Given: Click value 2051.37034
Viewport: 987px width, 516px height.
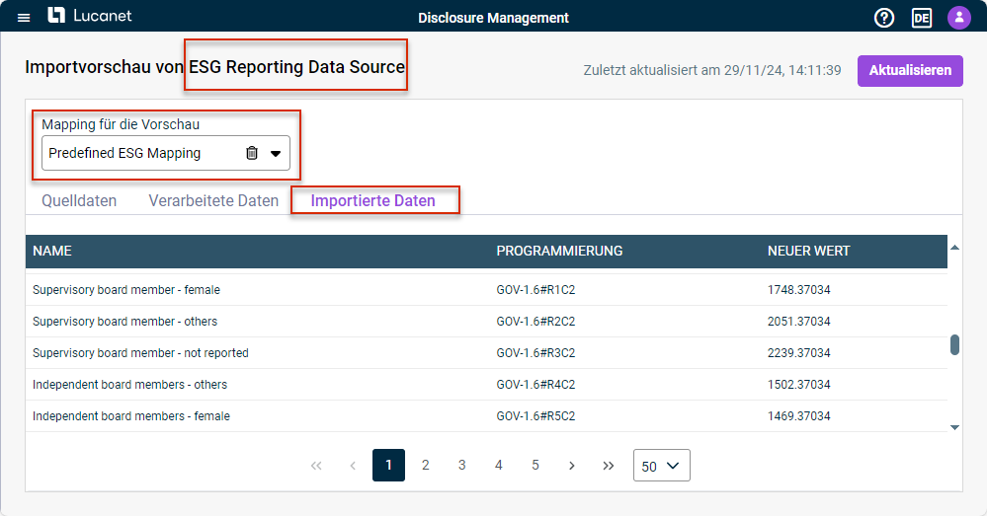Looking at the screenshot, I should click(x=799, y=322).
